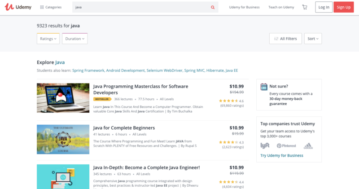Click the Adidas company logo
Viewport: 359px width, 189px height.
point(308,146)
